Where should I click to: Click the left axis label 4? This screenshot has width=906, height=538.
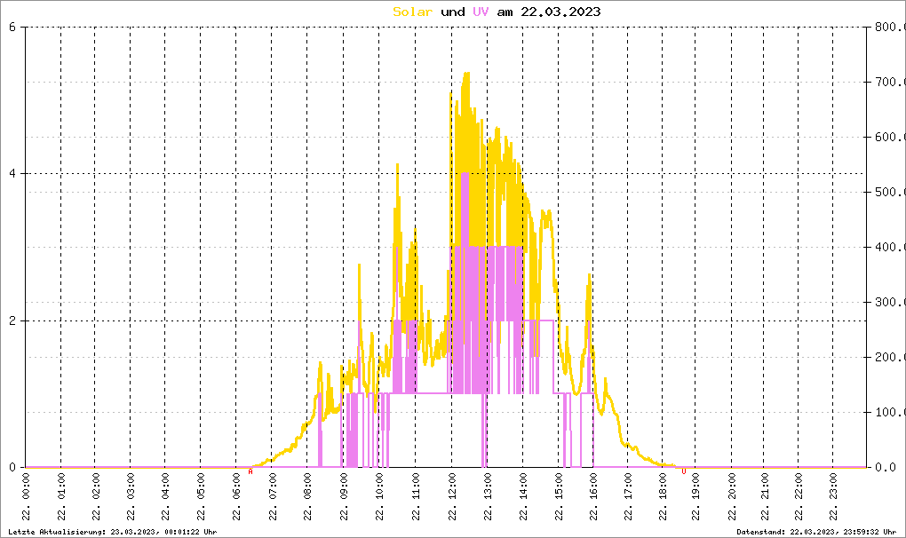(12, 174)
